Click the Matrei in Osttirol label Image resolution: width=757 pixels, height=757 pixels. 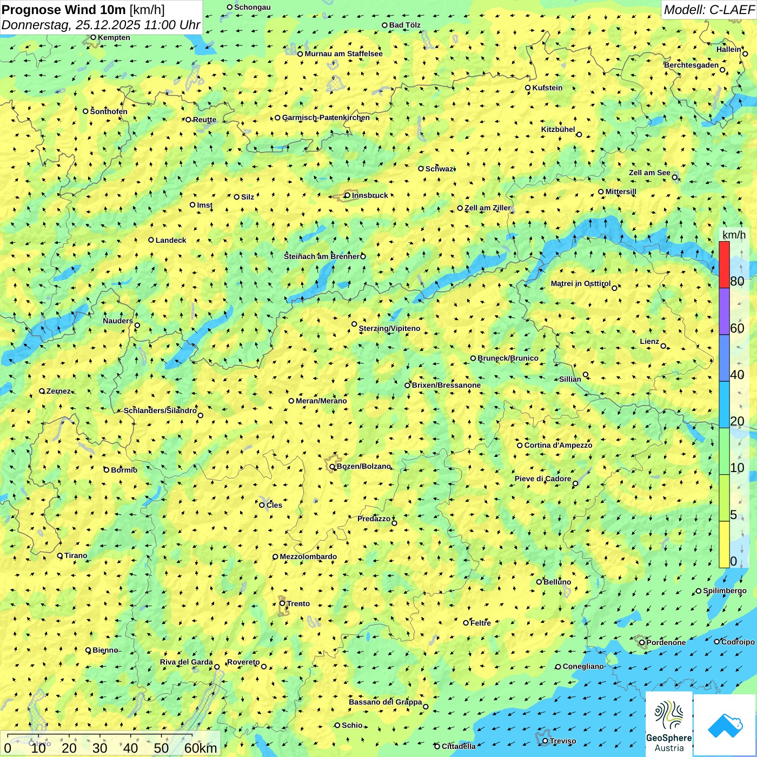tap(581, 283)
